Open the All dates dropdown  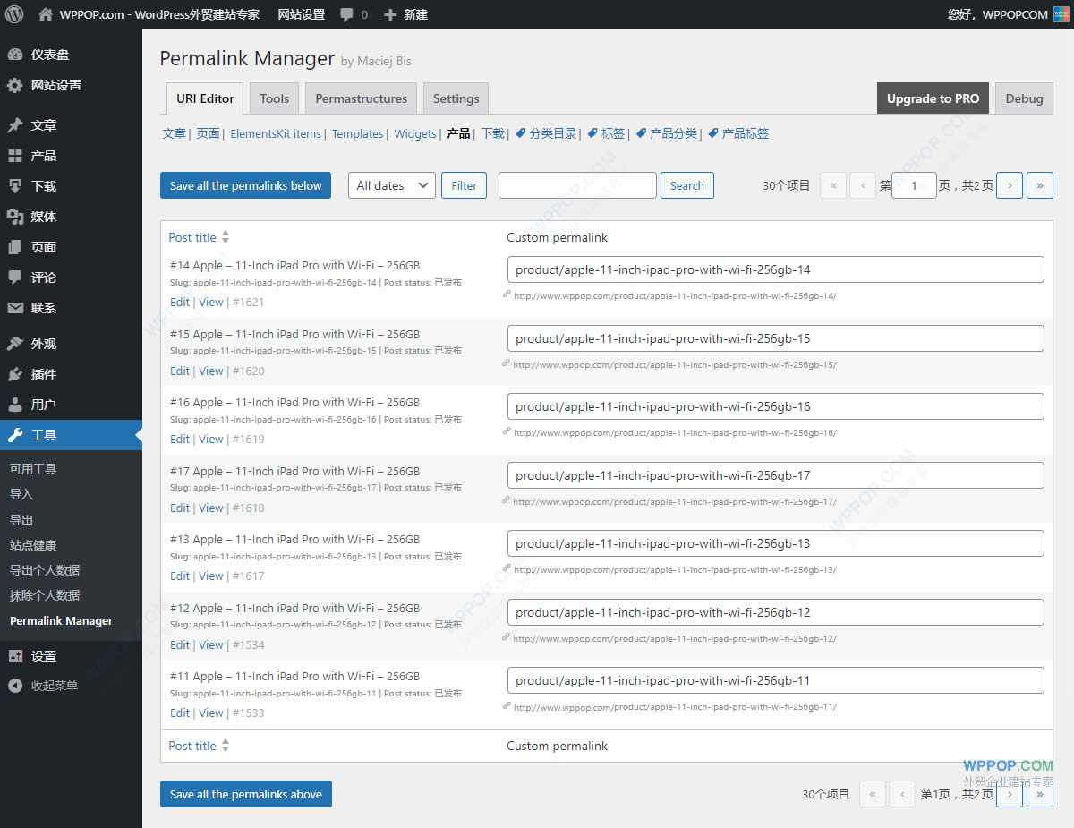pos(391,185)
